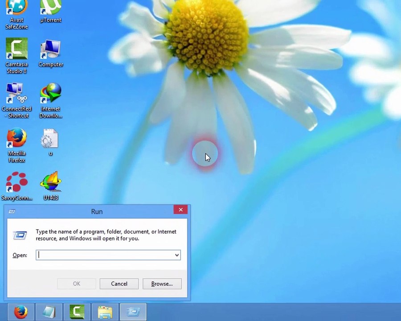This screenshot has height=321, width=401.
Task: Select the Avast SafeZone desktop icon
Action: pos(16,14)
